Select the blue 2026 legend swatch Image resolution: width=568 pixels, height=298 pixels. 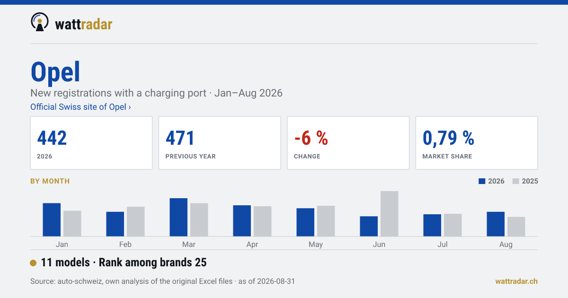(x=482, y=181)
